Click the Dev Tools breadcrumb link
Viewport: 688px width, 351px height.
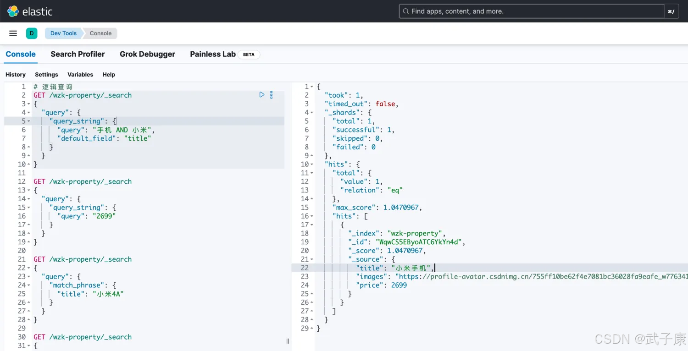pyautogui.click(x=63, y=33)
